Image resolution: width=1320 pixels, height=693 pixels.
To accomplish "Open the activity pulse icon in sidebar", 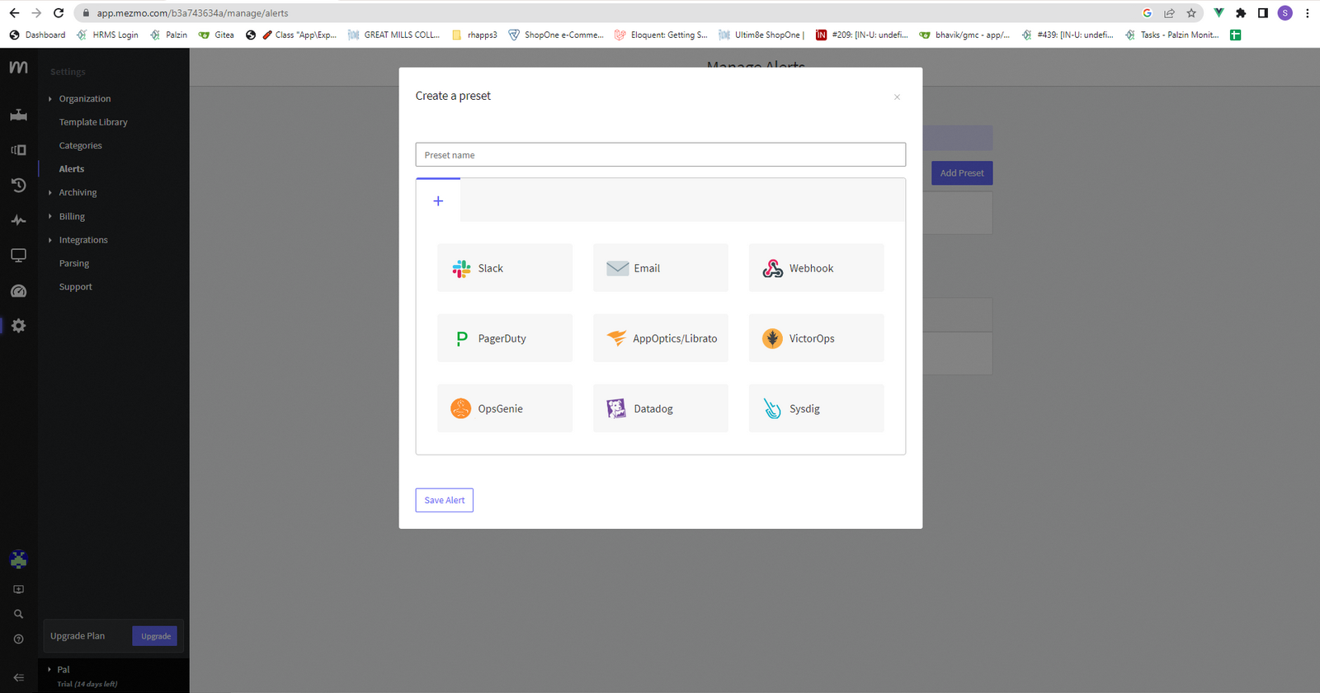I will 18,220.
